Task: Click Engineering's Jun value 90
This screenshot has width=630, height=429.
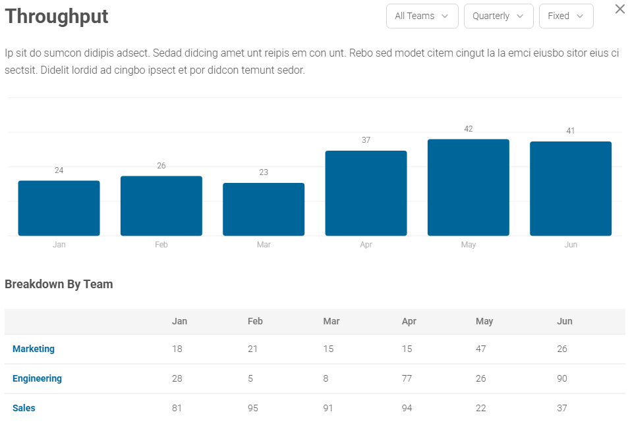Action: pyautogui.click(x=562, y=378)
